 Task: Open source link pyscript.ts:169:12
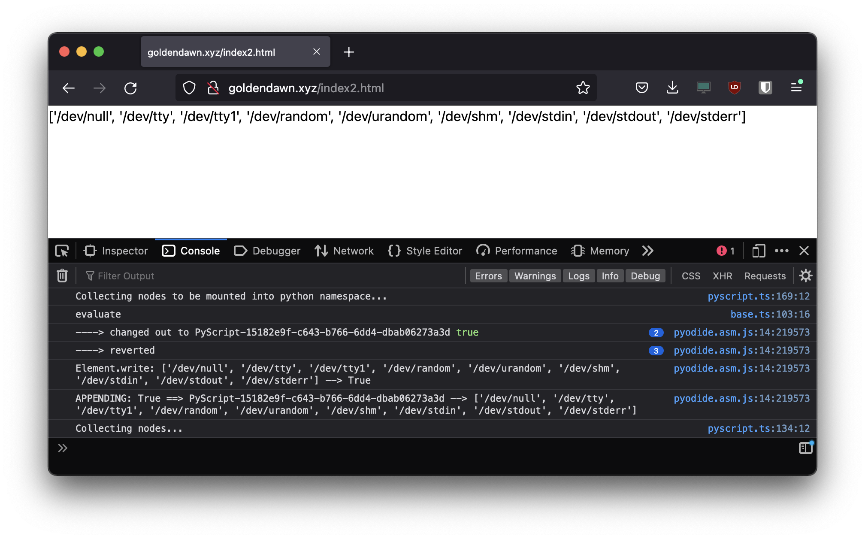(x=759, y=296)
